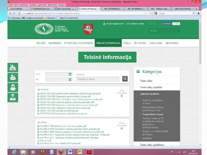Open Firefox home page icon

pyautogui.click(x=198, y=13)
